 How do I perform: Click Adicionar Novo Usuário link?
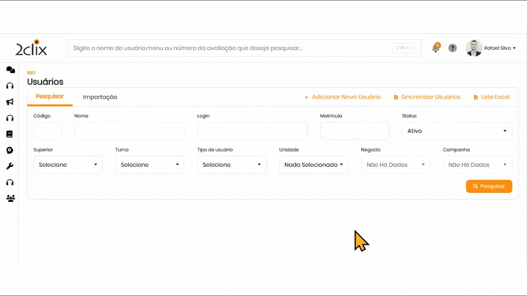342,97
